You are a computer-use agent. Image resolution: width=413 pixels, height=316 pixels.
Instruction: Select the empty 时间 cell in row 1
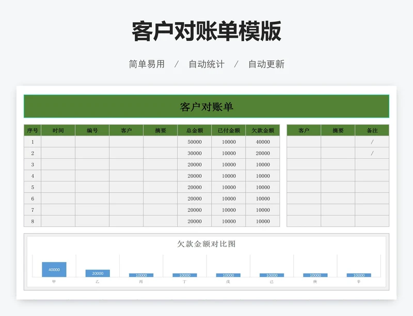point(58,142)
